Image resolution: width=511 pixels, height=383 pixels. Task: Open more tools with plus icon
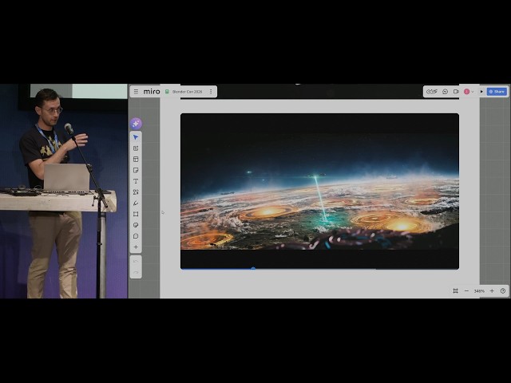(136, 247)
